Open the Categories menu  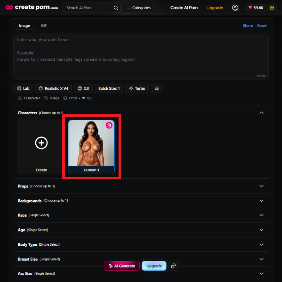[138, 8]
